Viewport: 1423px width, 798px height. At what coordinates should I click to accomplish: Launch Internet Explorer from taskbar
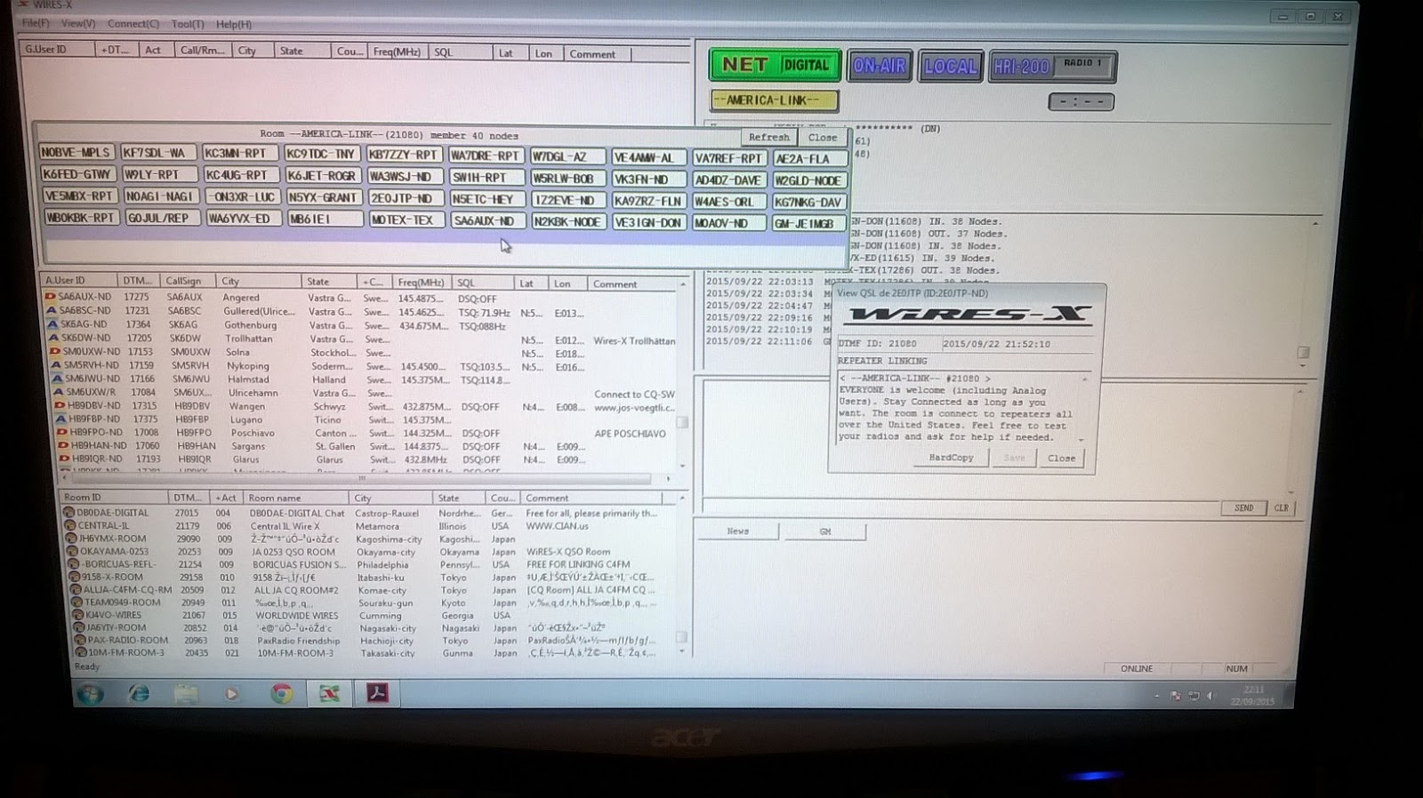pos(139,694)
